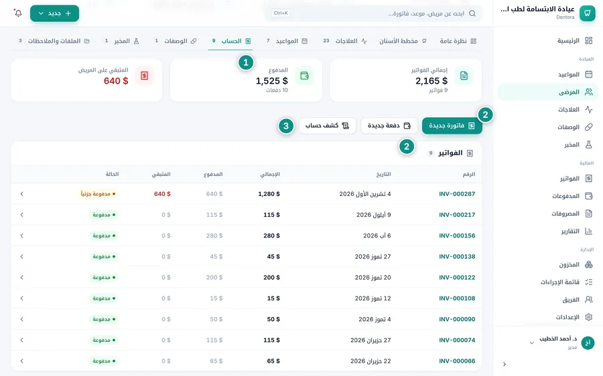Viewport: 603px width, 376px height.
Task: Click the search magnifier icon
Action: [x=472, y=13]
